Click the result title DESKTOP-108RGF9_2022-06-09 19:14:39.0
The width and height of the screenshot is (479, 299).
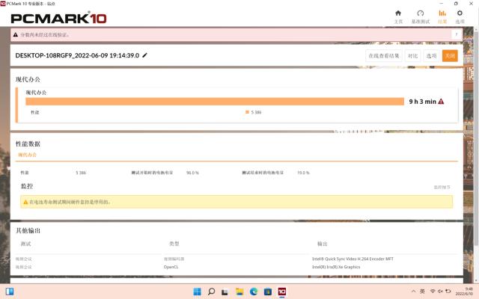[x=77, y=55]
